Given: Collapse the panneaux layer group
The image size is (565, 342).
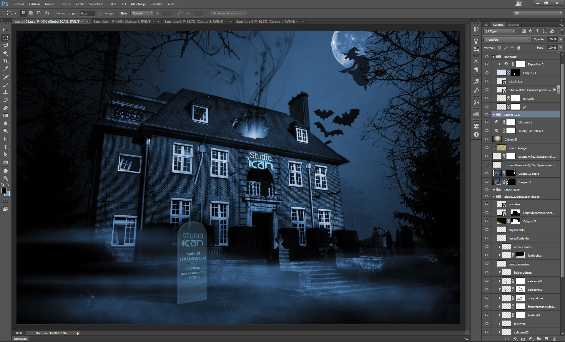Looking at the screenshot, I should tap(494, 57).
